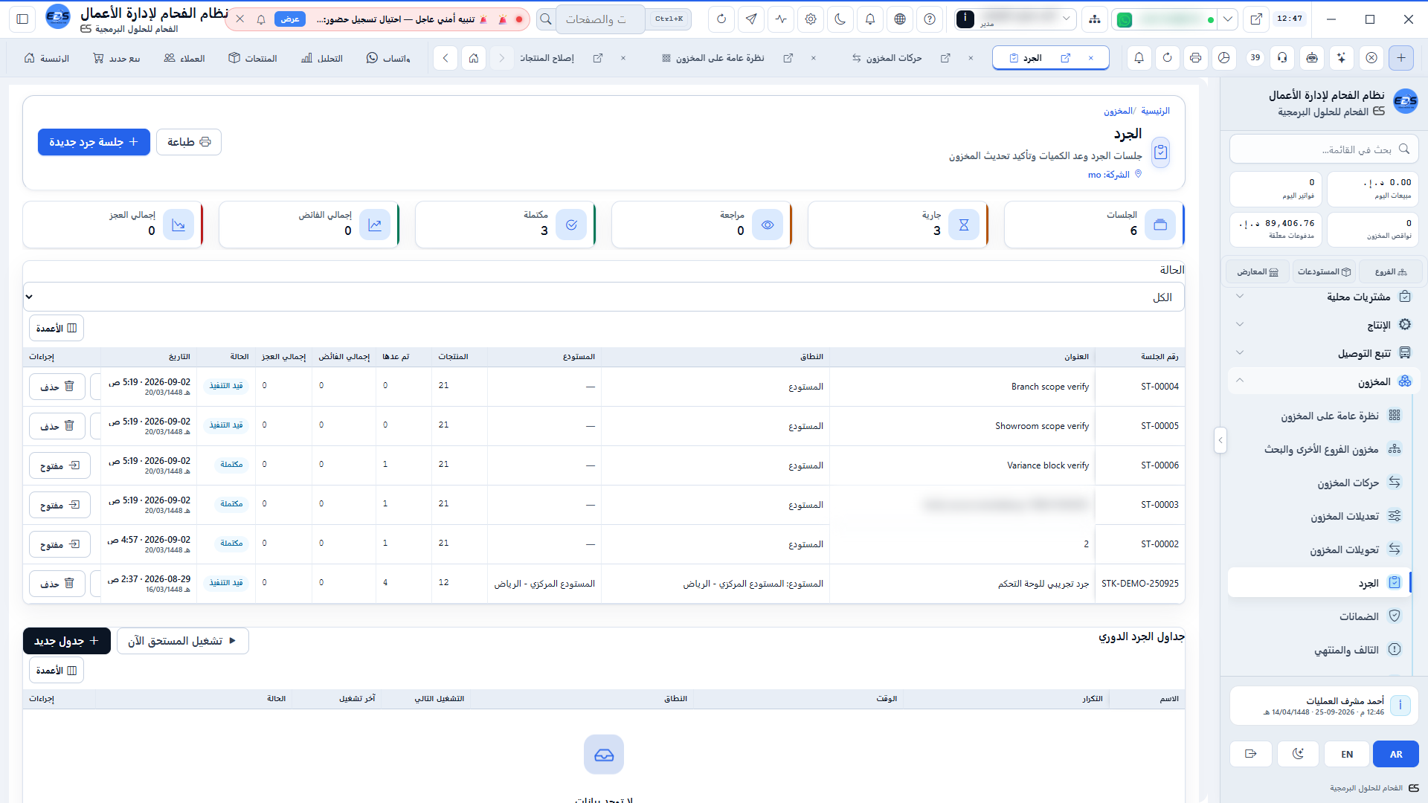
Task: Open the title bar notifications bell
Action: click(870, 19)
